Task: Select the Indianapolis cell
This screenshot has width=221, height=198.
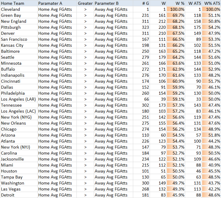Action: [19, 75]
